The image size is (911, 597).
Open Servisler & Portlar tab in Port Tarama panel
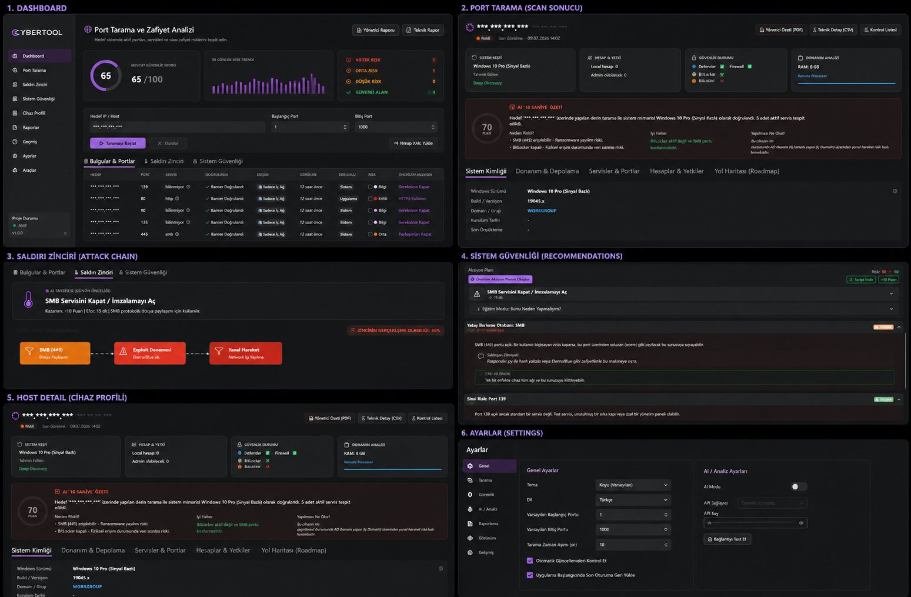pyautogui.click(x=614, y=171)
